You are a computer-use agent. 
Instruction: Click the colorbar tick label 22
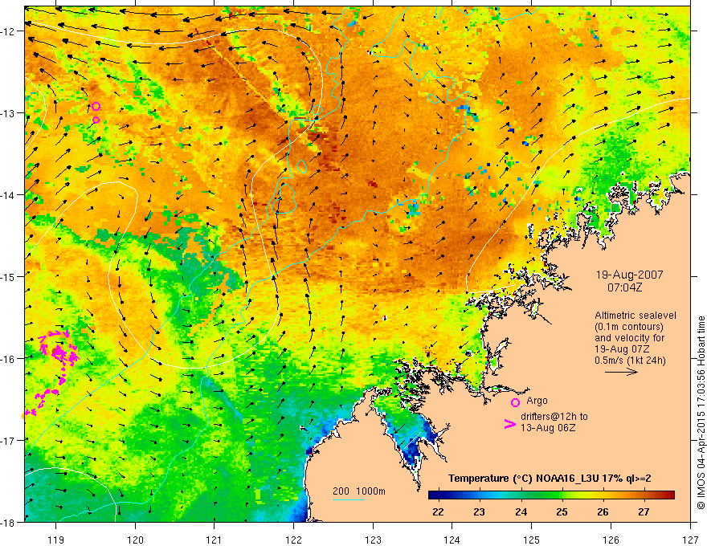click(438, 511)
